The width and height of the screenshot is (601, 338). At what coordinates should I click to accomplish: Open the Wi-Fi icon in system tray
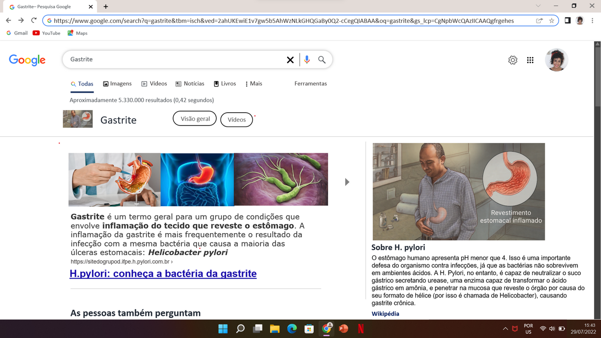pos(542,328)
